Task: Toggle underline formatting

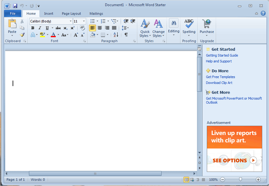Action: pos(47,28)
